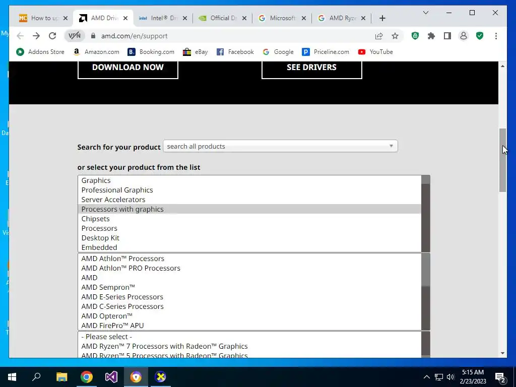Open the eBay bookmark
This screenshot has width=516, height=387.
196,52
